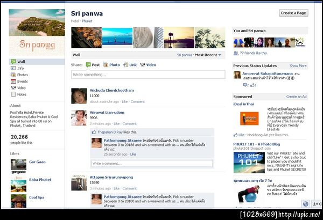Viewport: 323px width, 220px height.
Task: Click the Create an Ad link
Action: pos(297,97)
